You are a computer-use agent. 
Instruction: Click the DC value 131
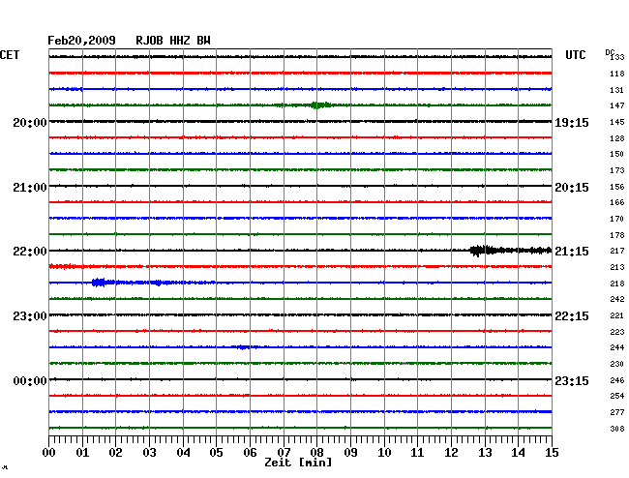[617, 90]
